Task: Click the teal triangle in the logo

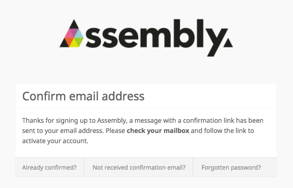Action: 79,35
